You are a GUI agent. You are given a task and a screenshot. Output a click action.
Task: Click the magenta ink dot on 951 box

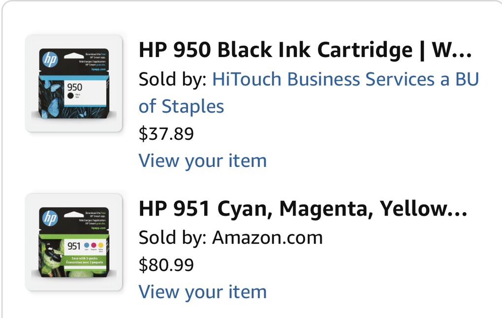click(x=94, y=245)
